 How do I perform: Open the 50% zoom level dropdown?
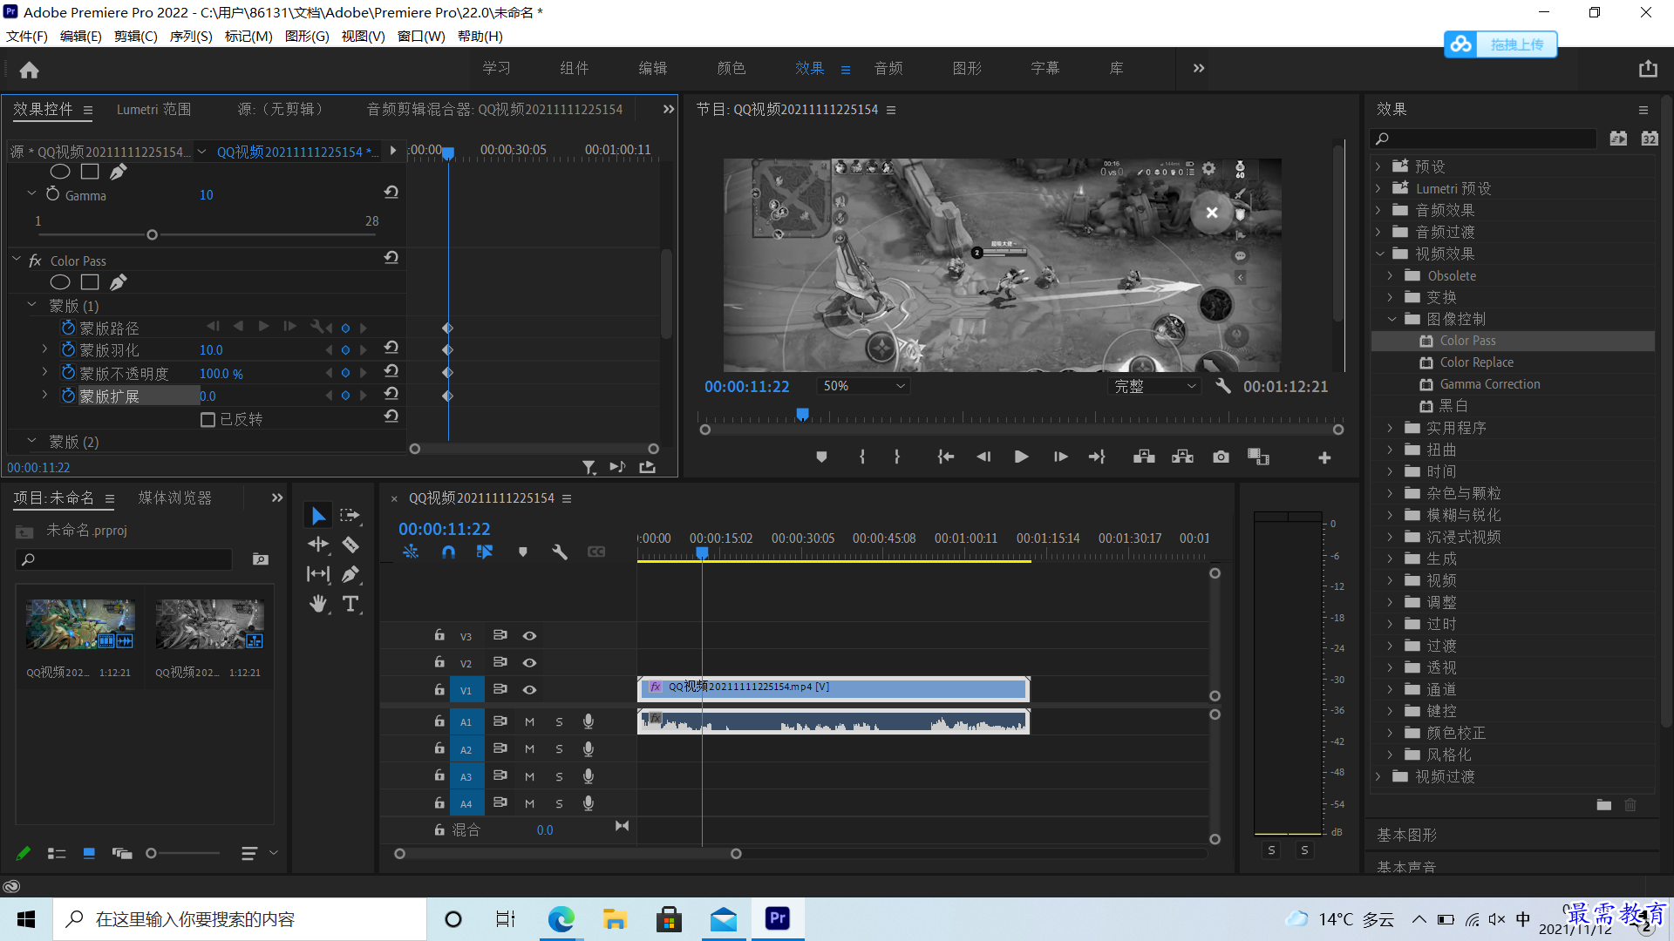863,386
